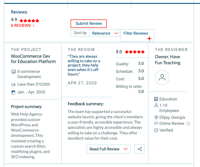Click the employees person icon
200x167 pixels.
point(156,105)
